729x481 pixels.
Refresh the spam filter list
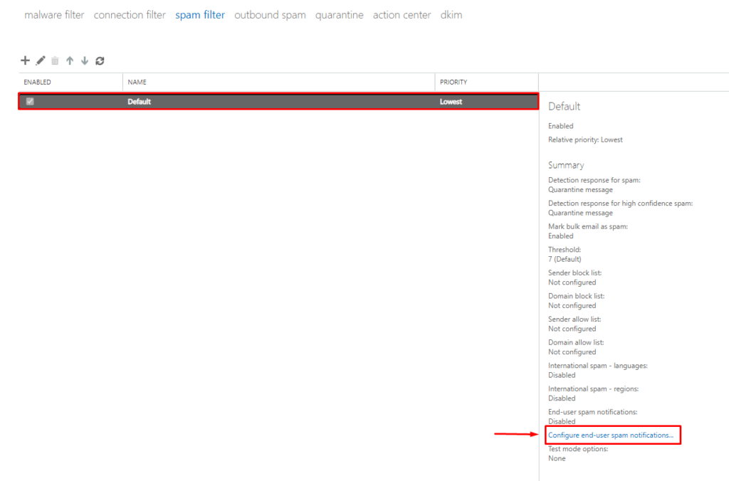pos(100,61)
